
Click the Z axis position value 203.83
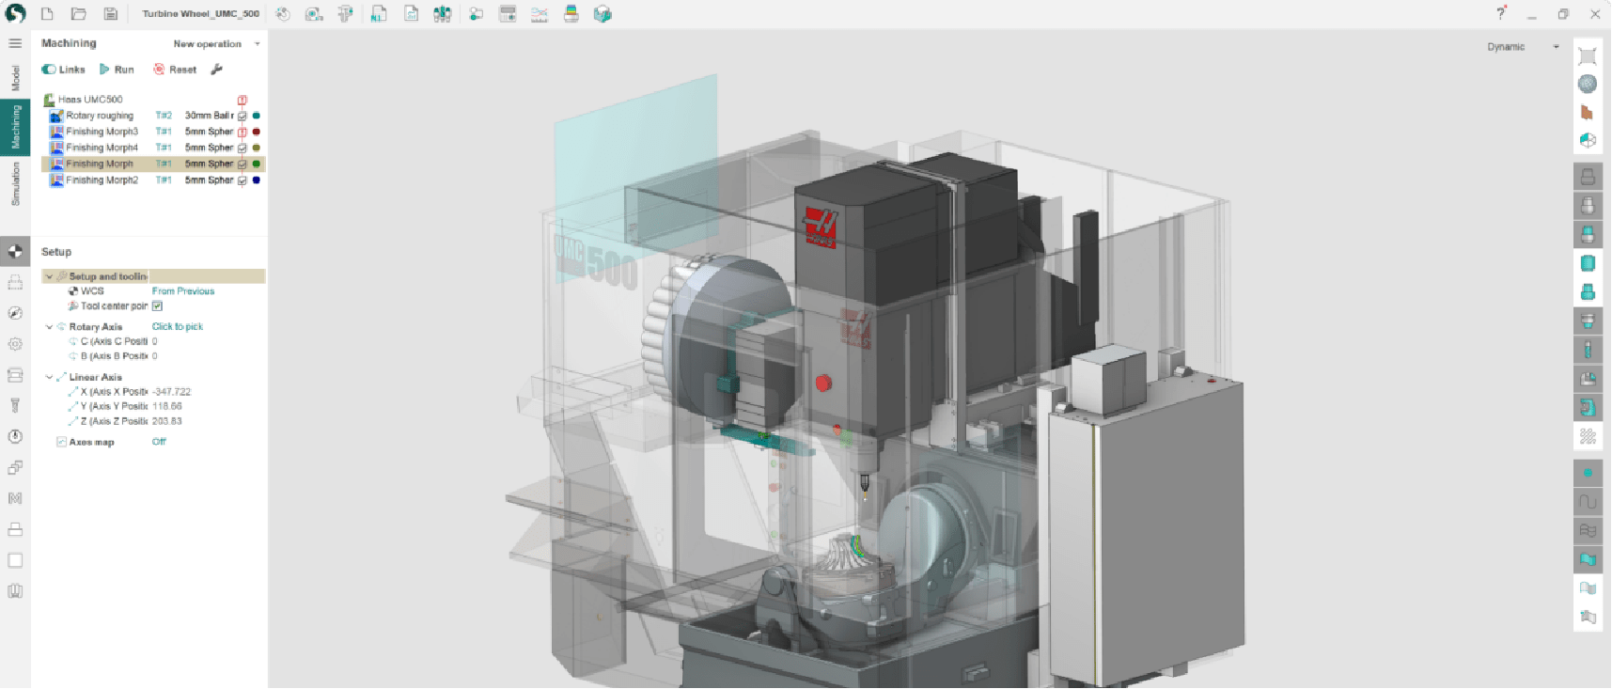167,422
